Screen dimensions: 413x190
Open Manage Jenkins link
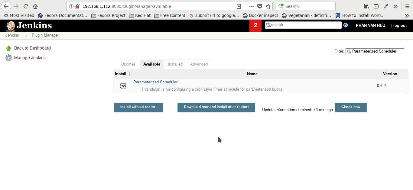[x=30, y=58]
